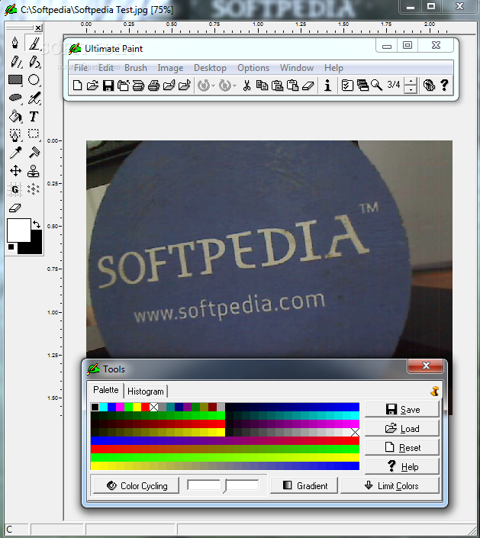Paste from clipboard with first paste icon
Screen dimensions: 480x538
(x=277, y=85)
